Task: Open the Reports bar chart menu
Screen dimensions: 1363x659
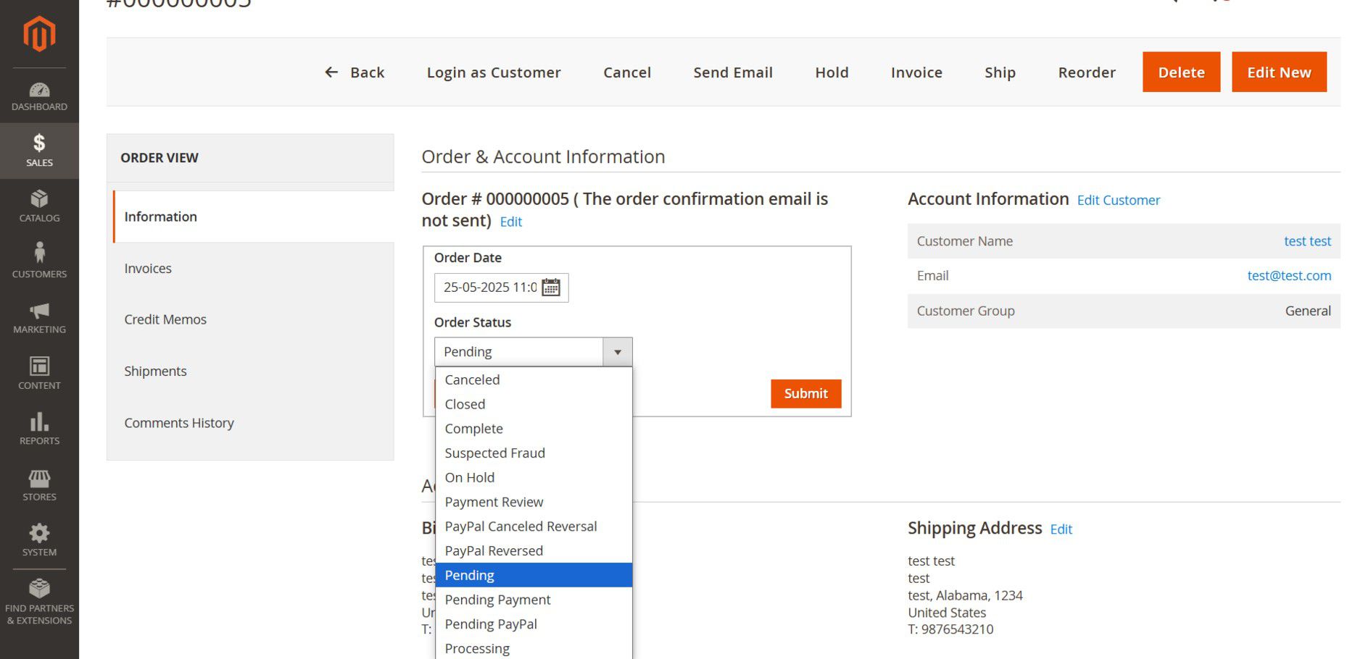Action: tap(39, 429)
